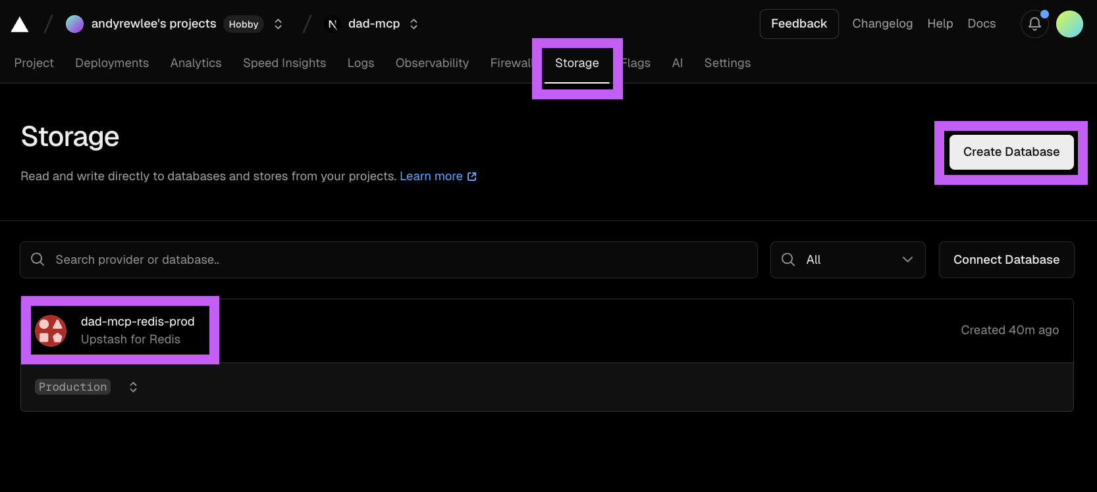Click the external link icon after Learn more
The width and height of the screenshot is (1097, 492).
[471, 176]
